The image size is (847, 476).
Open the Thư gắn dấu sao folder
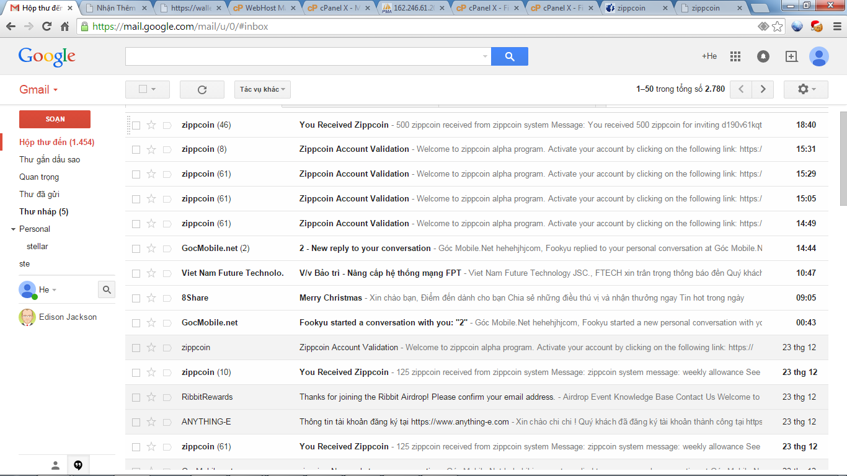[x=50, y=160]
